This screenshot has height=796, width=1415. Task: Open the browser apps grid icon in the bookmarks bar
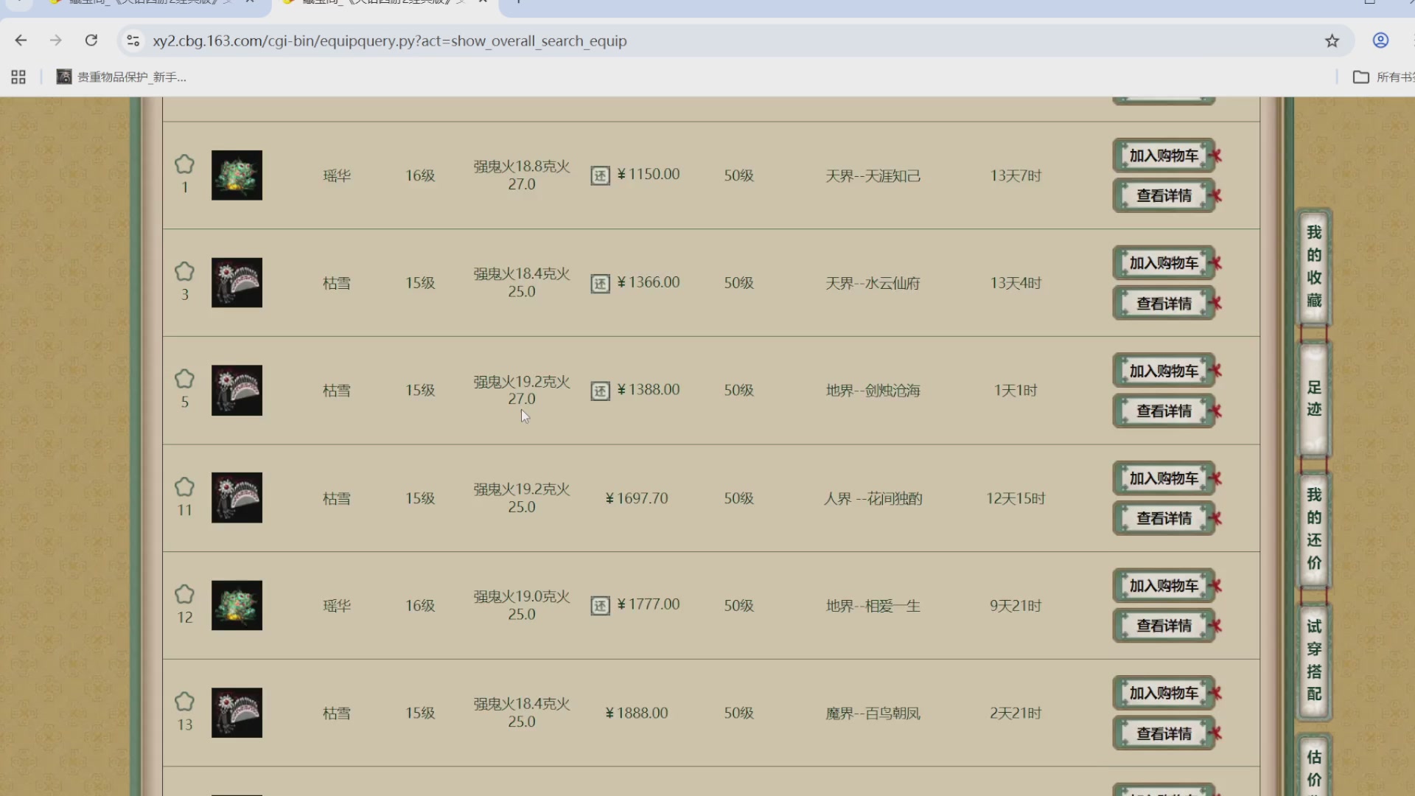coord(18,77)
